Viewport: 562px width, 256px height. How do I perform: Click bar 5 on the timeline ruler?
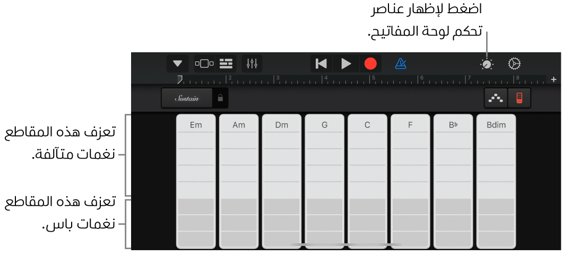point(373,79)
